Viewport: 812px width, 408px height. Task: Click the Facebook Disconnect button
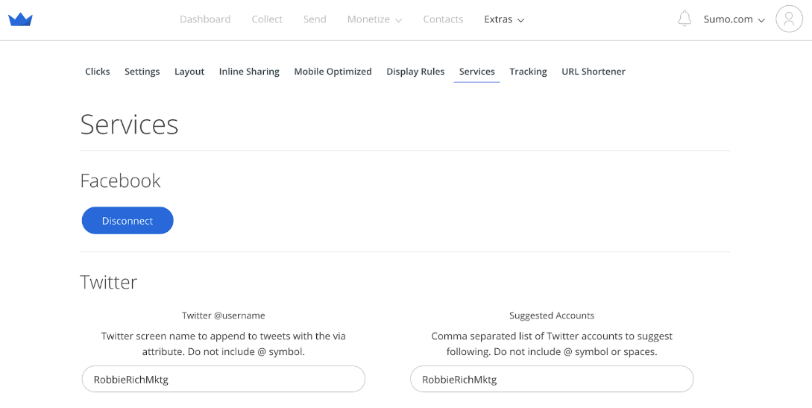pos(128,221)
